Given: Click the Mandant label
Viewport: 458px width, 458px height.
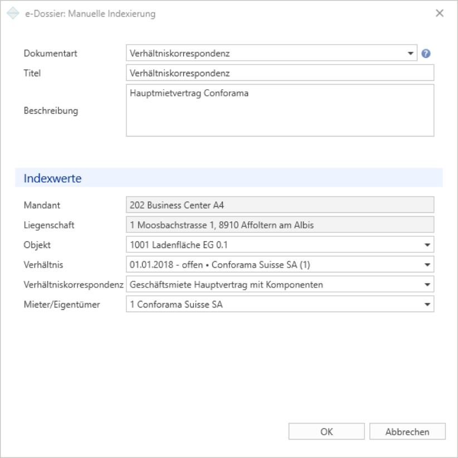Looking at the screenshot, I should (42, 205).
